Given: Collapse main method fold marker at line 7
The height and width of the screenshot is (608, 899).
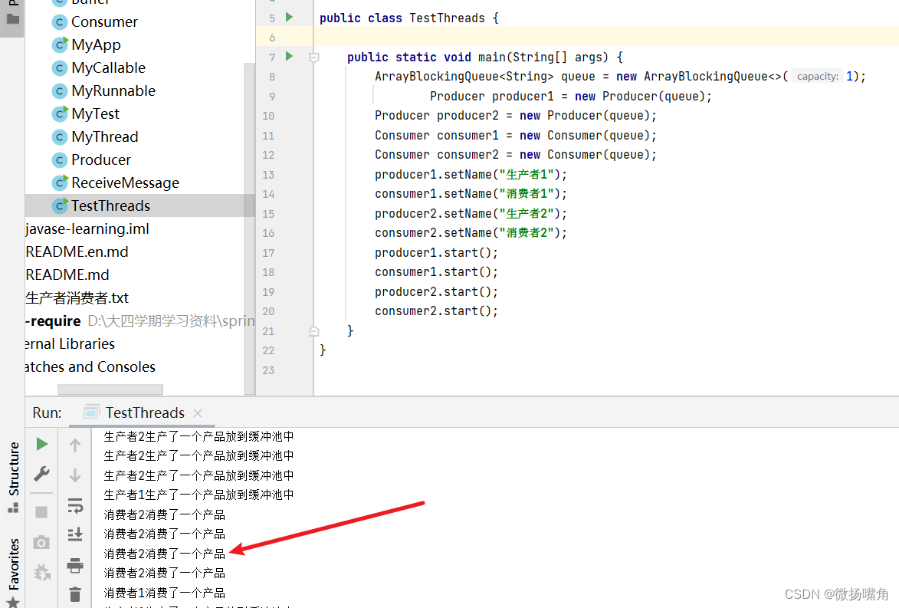Looking at the screenshot, I should click(313, 58).
